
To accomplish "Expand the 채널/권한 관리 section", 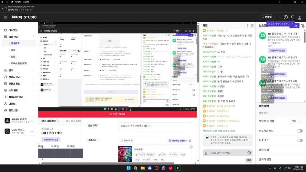I will (x=33, y=97).
